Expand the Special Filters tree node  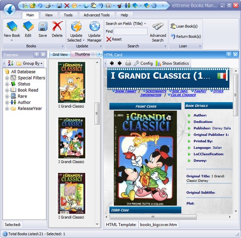pos(7,78)
